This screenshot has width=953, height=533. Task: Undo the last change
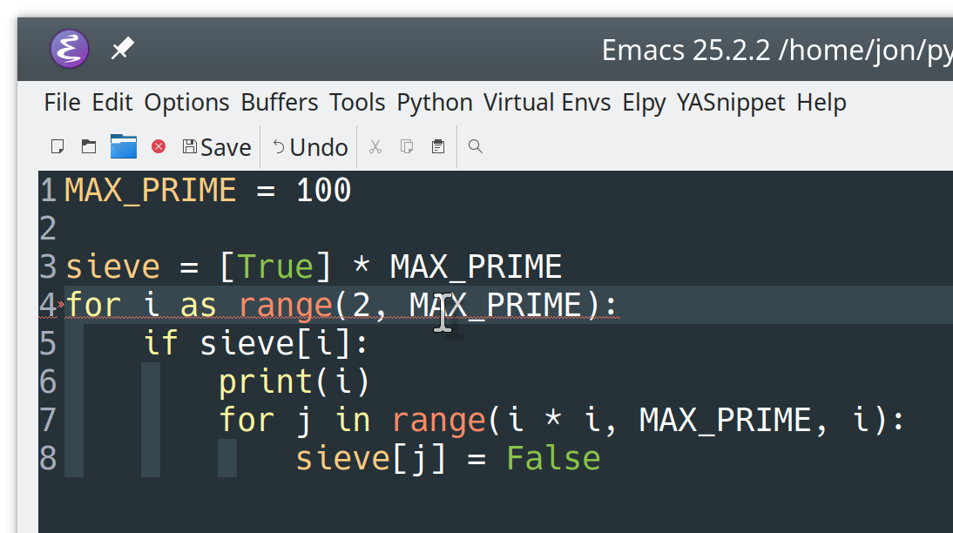coord(310,147)
